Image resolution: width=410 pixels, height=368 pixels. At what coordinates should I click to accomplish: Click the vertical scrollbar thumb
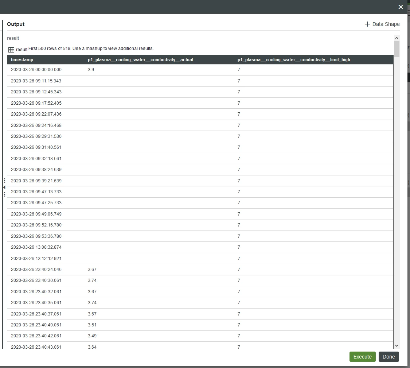click(397, 49)
